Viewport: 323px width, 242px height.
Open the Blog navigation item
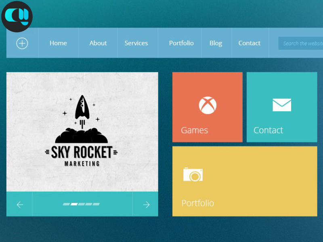(216, 43)
